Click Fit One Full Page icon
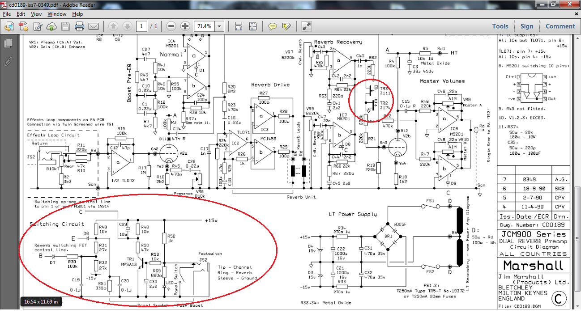Viewport: 581px width, 326px height. pyautogui.click(x=253, y=26)
